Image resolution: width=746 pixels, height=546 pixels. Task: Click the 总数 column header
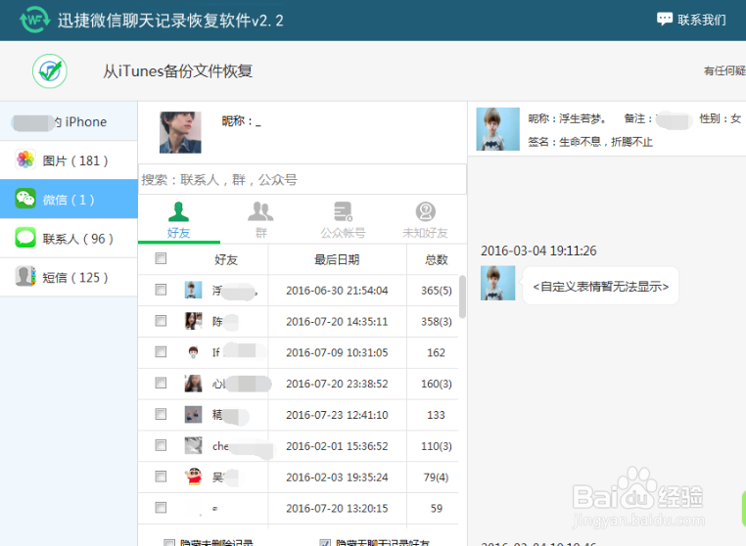coord(437,259)
